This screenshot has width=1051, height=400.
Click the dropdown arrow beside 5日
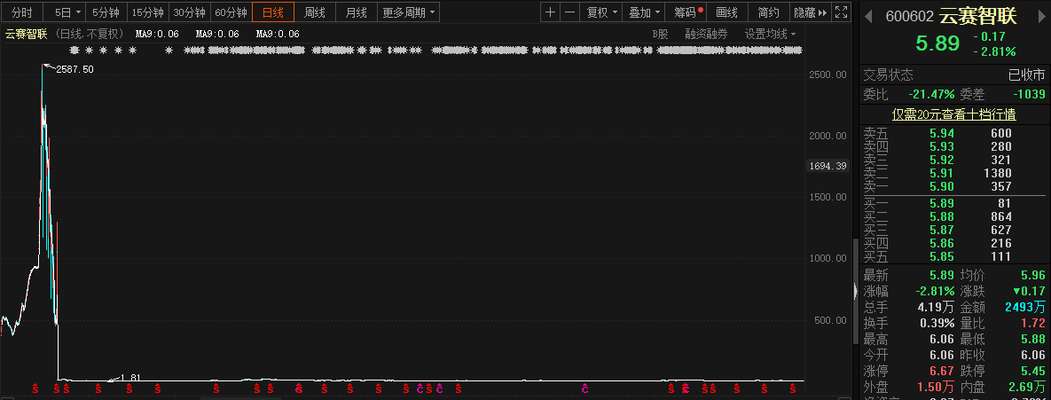click(x=78, y=12)
